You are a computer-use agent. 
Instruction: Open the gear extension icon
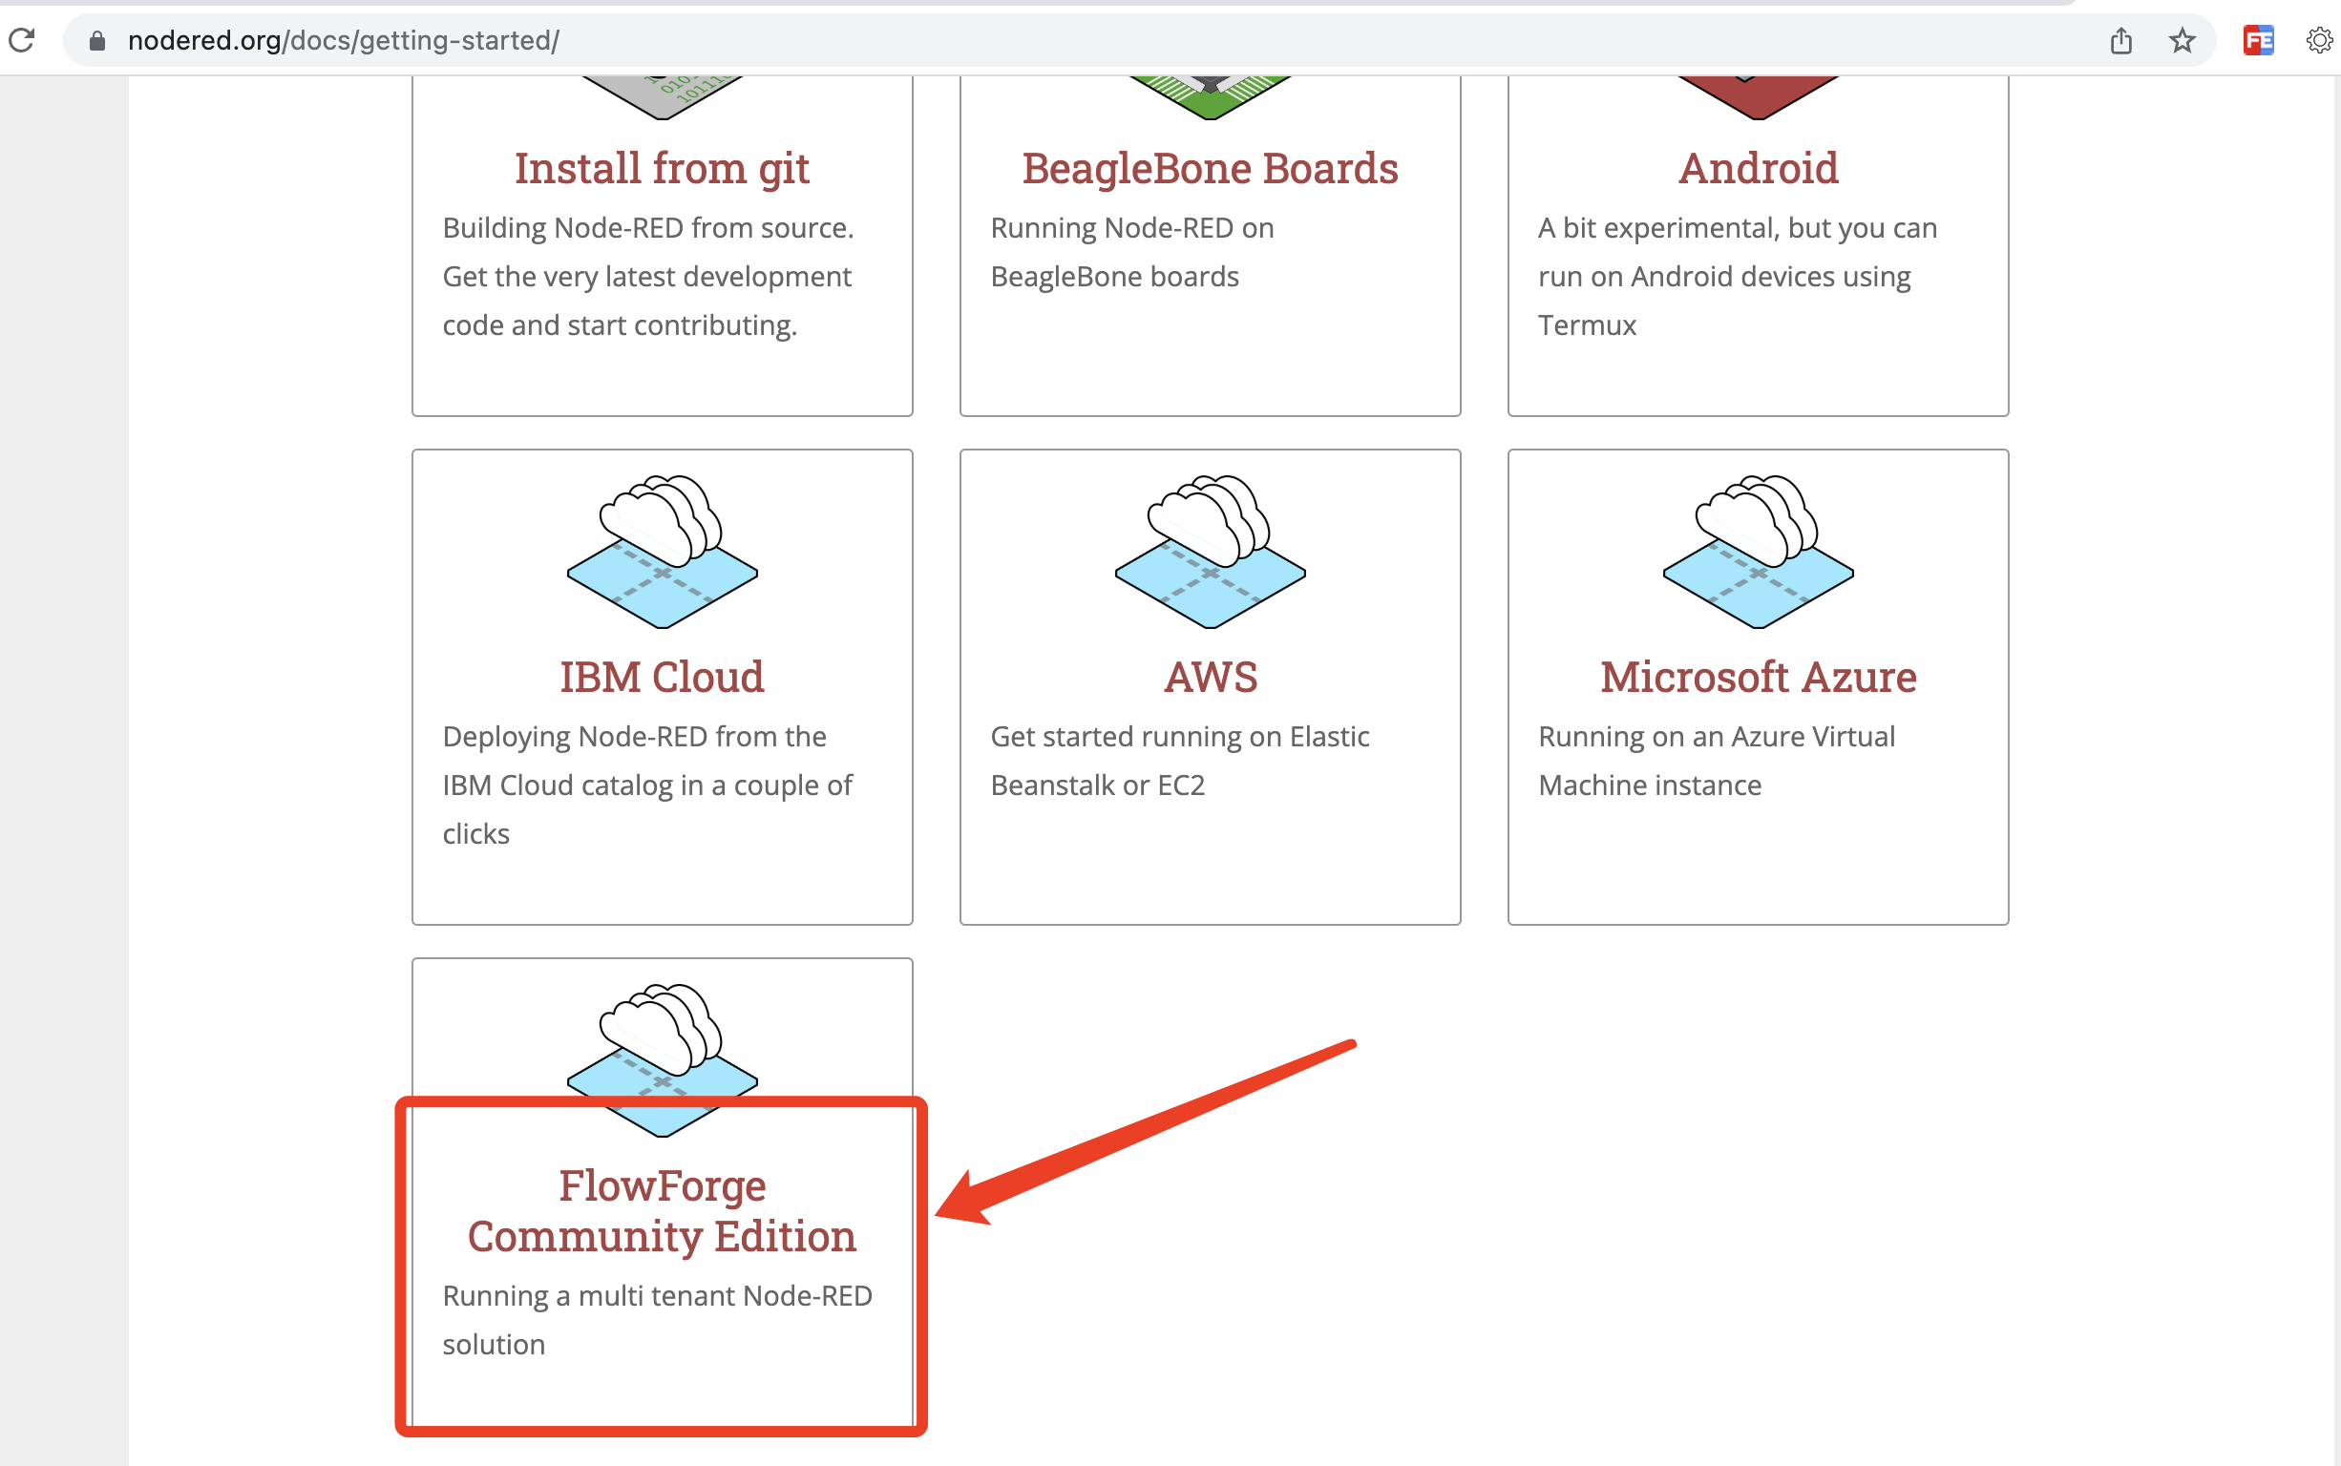[2319, 40]
